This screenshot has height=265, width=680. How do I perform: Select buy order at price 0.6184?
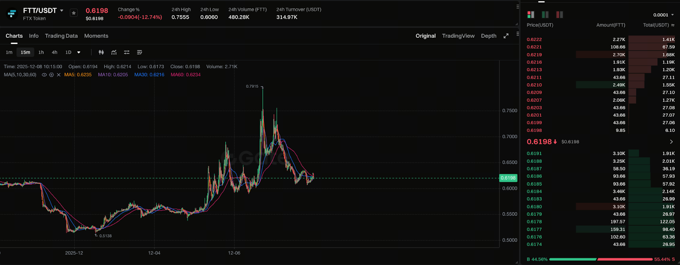click(x=601, y=192)
